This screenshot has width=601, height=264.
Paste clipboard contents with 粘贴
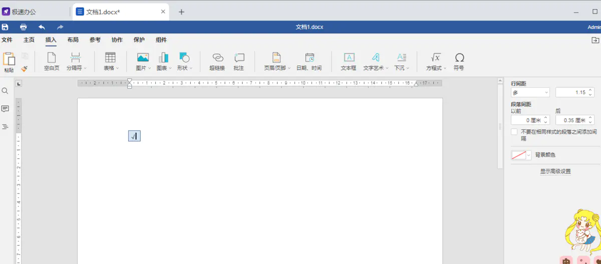click(9, 62)
